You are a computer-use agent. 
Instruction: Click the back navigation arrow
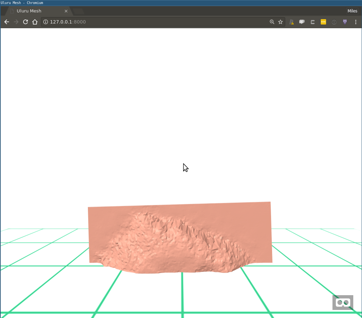pos(7,22)
